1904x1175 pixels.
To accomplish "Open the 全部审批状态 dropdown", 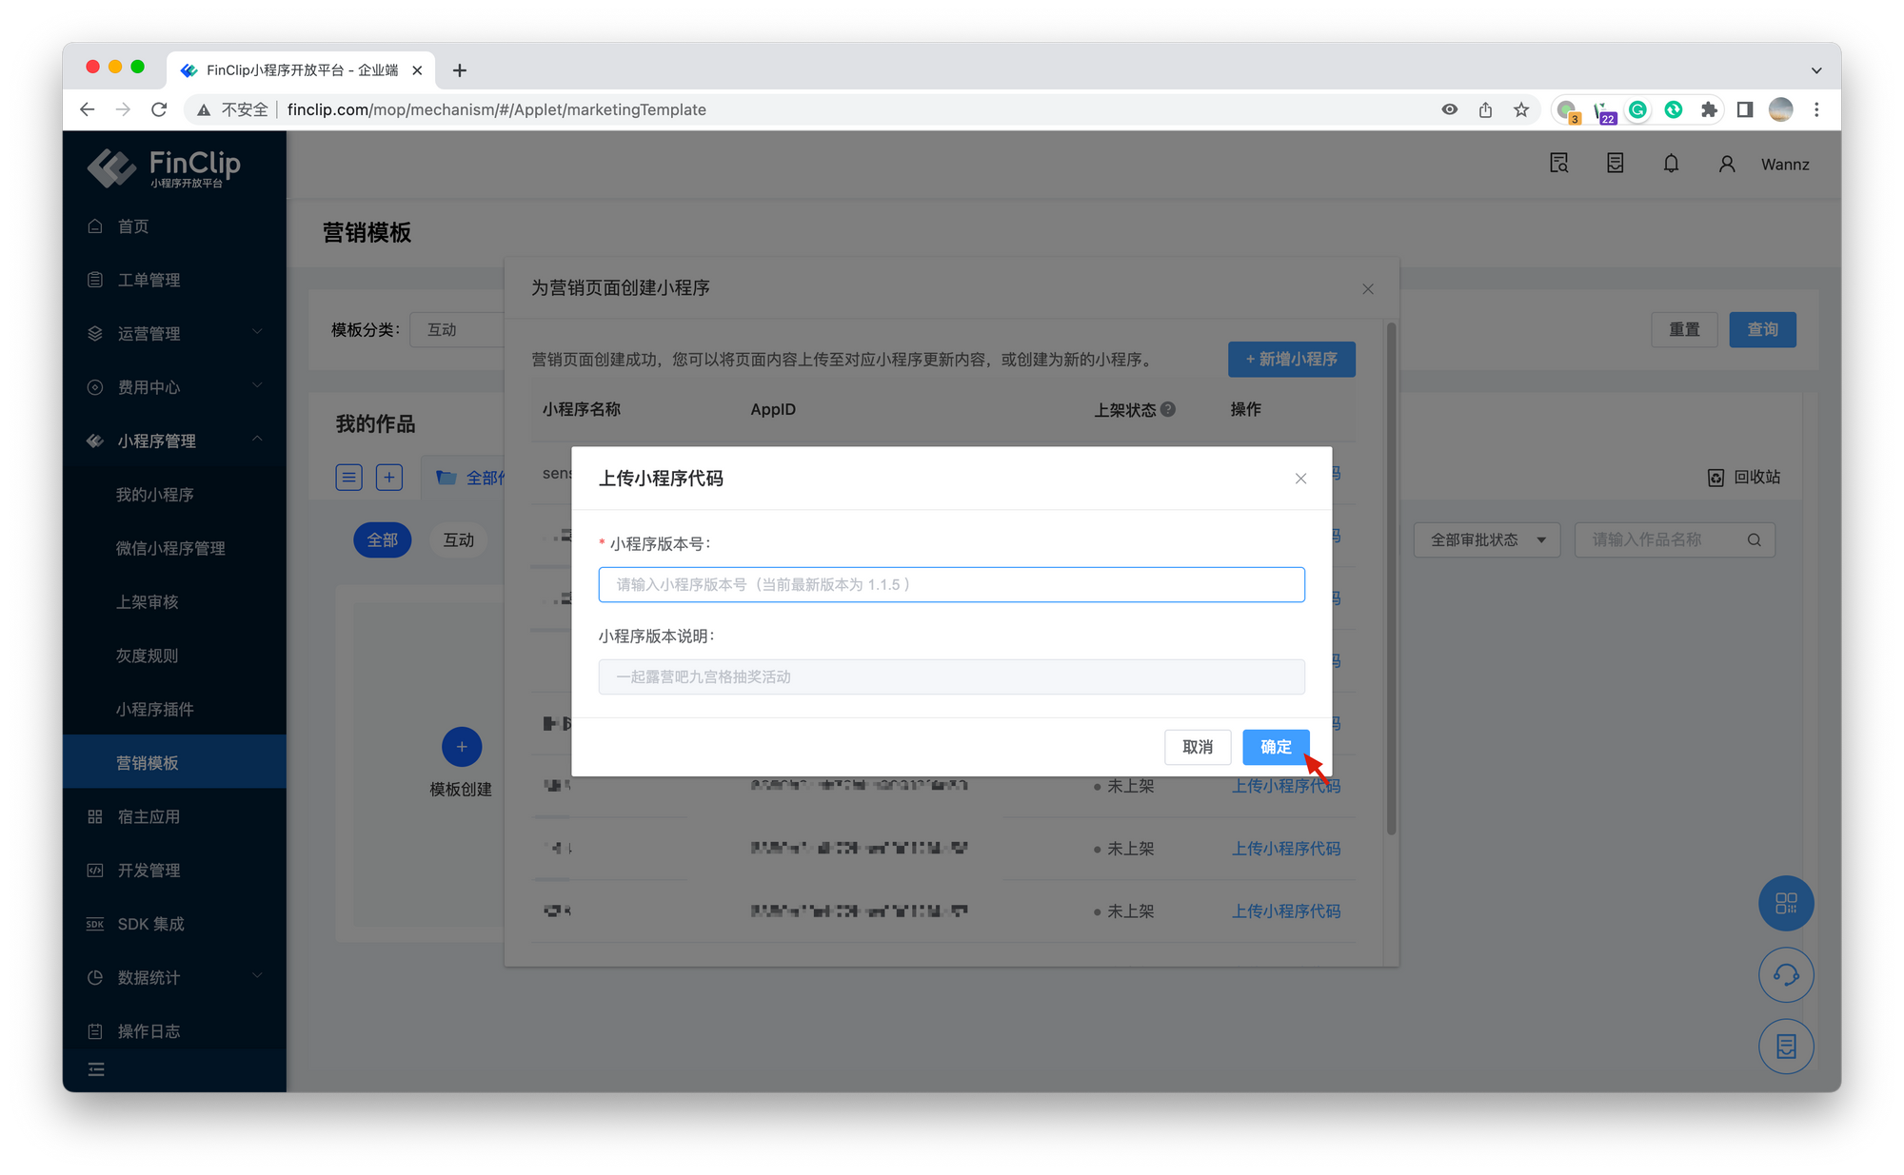I will click(x=1486, y=539).
